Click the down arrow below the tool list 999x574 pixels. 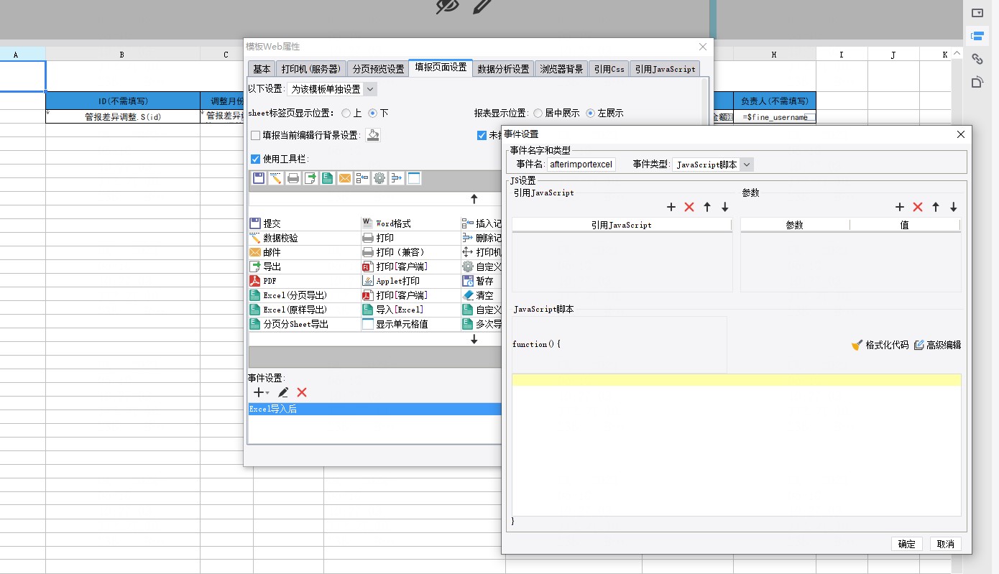click(x=474, y=339)
